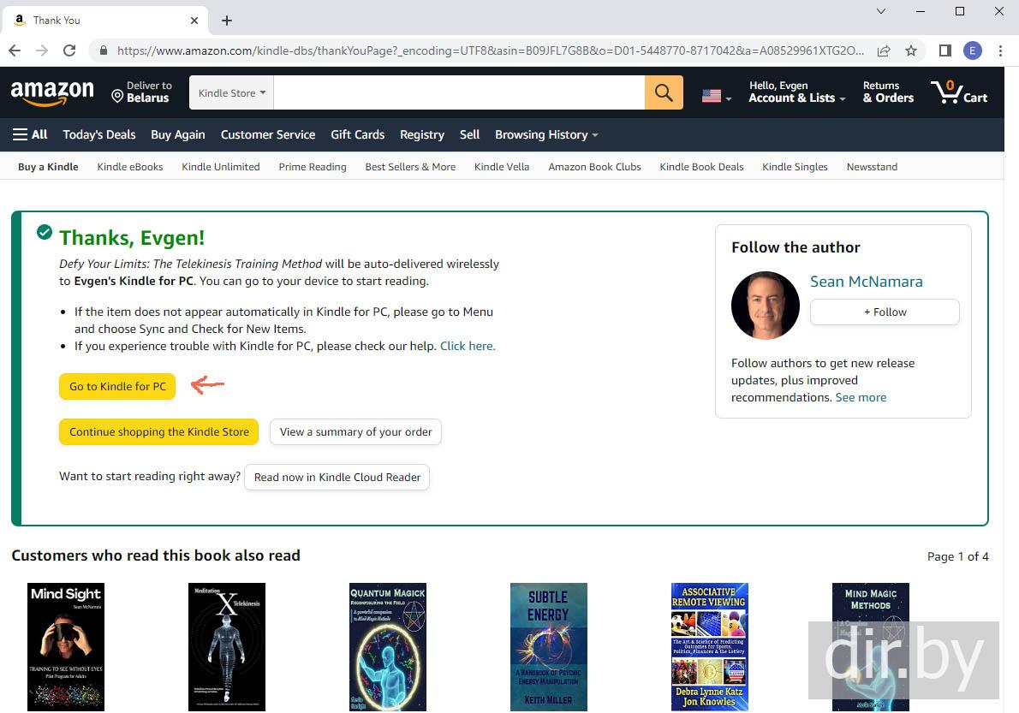This screenshot has width=1019, height=713.
Task: Click the site padlock security icon
Action: (x=104, y=51)
